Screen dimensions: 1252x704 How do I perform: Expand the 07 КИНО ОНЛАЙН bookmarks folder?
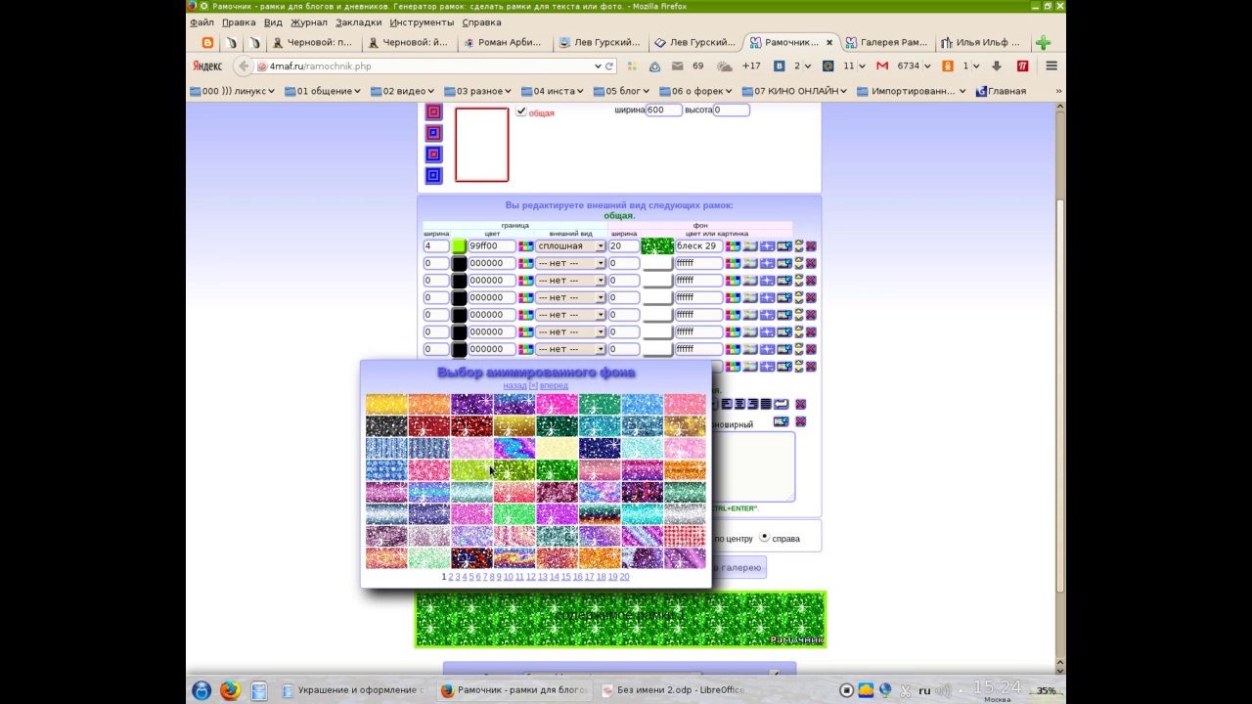click(794, 91)
